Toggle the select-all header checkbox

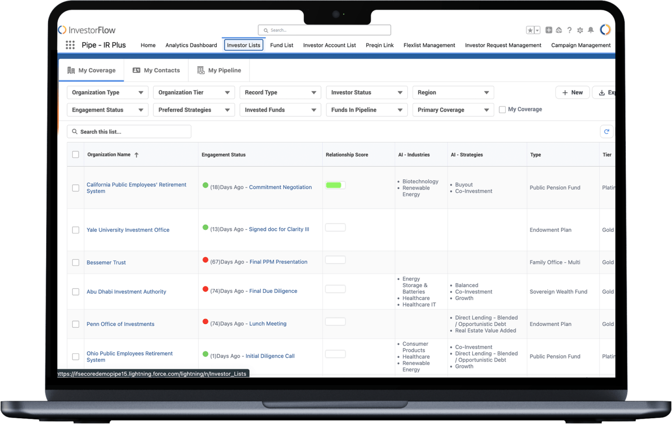[76, 154]
